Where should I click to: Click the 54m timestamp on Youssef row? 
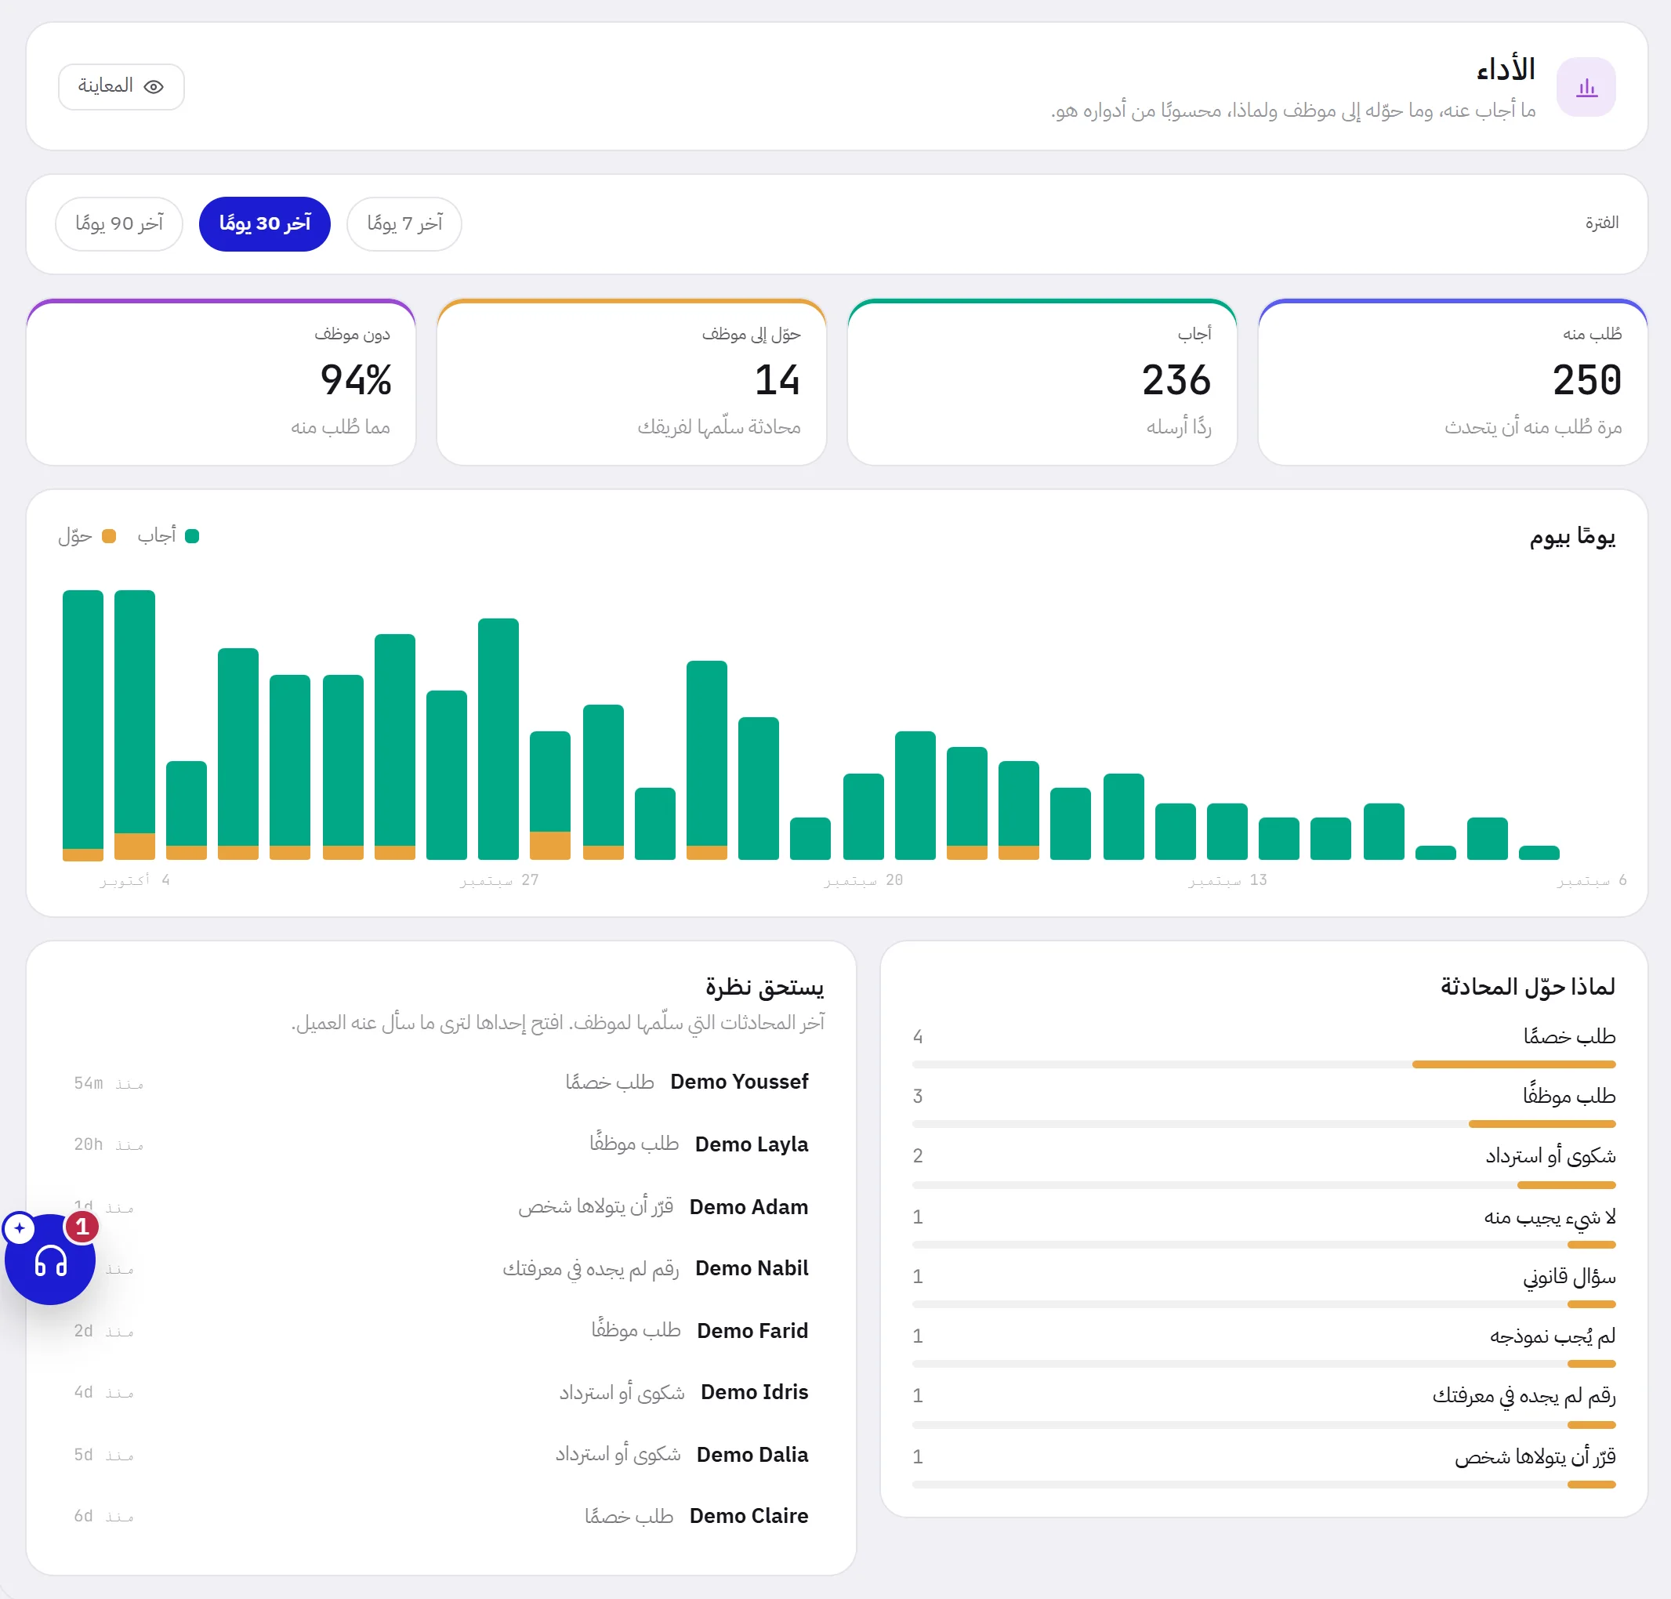point(108,1083)
